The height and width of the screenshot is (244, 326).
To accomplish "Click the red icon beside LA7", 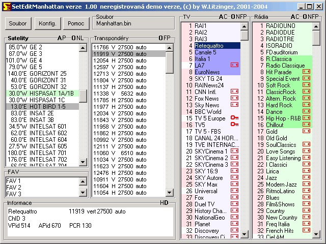I will pos(234,65).
